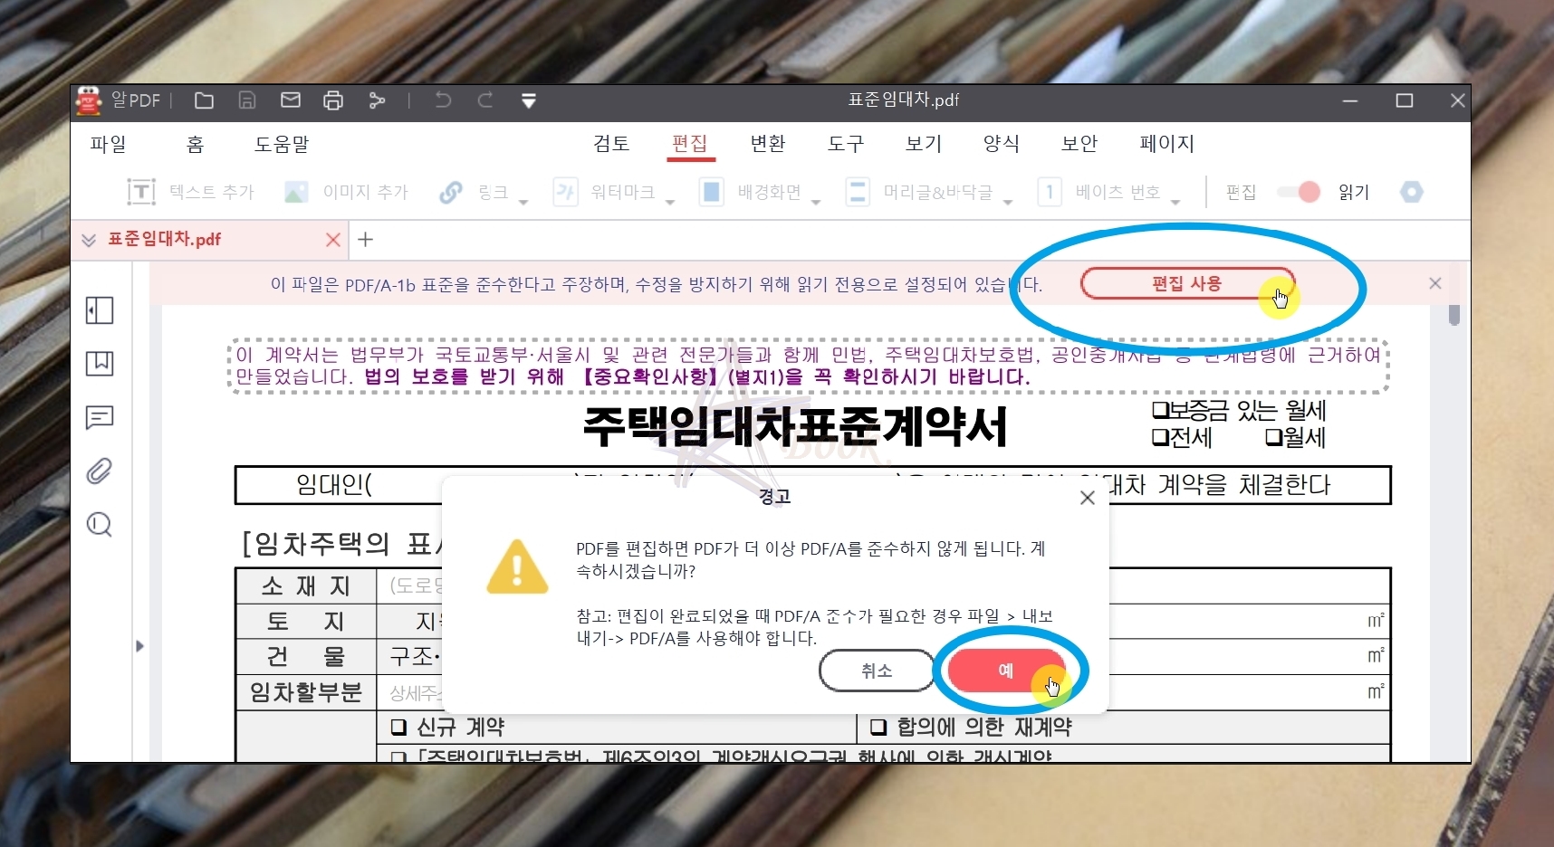Click the 베이츠 번호 icon
Image resolution: width=1554 pixels, height=847 pixels.
click(1050, 192)
